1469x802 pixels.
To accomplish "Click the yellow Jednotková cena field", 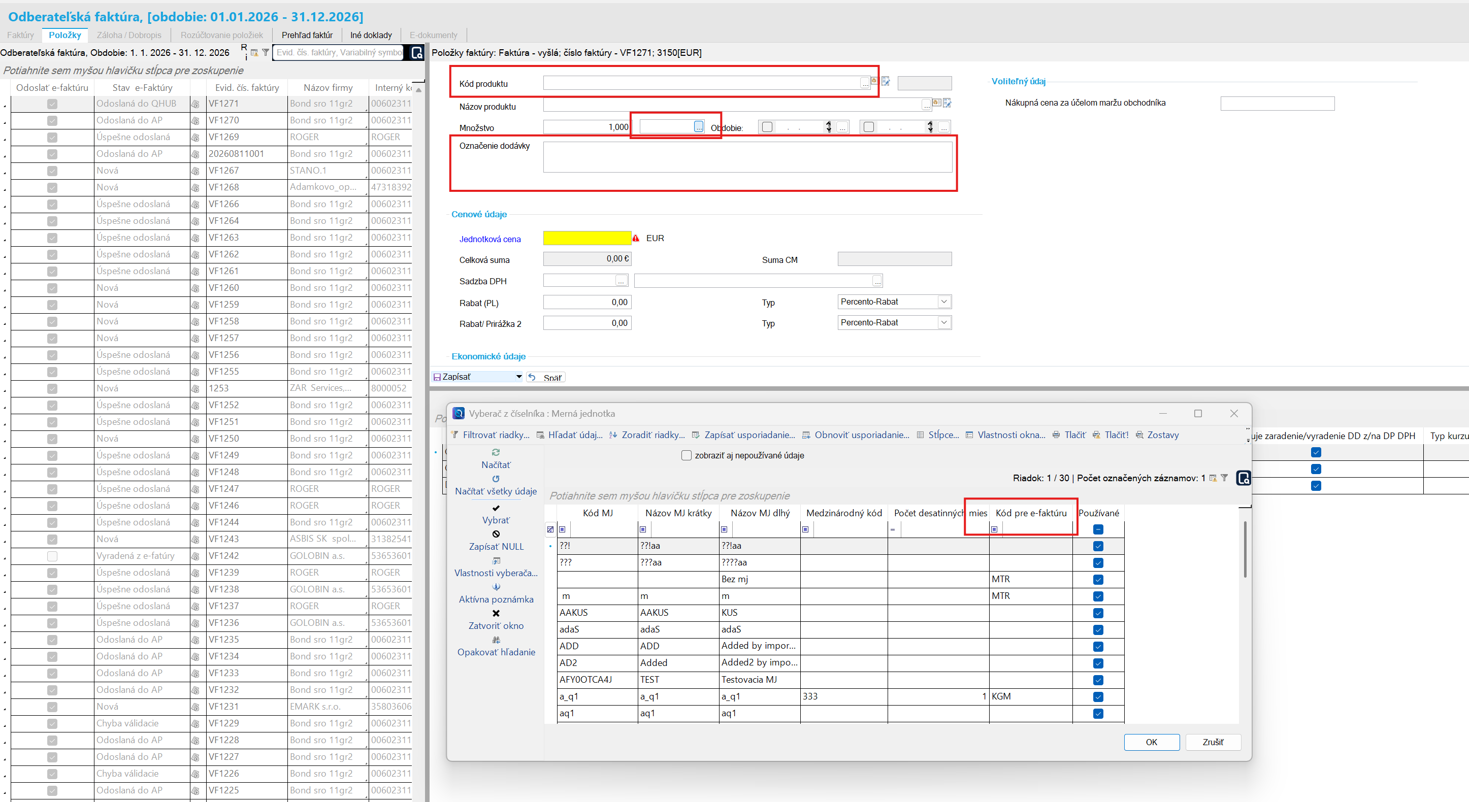I will click(x=587, y=238).
